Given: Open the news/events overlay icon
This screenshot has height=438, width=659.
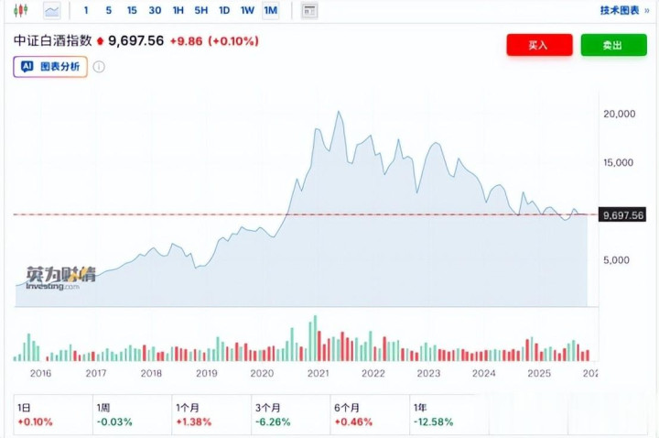Looking at the screenshot, I should tap(309, 11).
